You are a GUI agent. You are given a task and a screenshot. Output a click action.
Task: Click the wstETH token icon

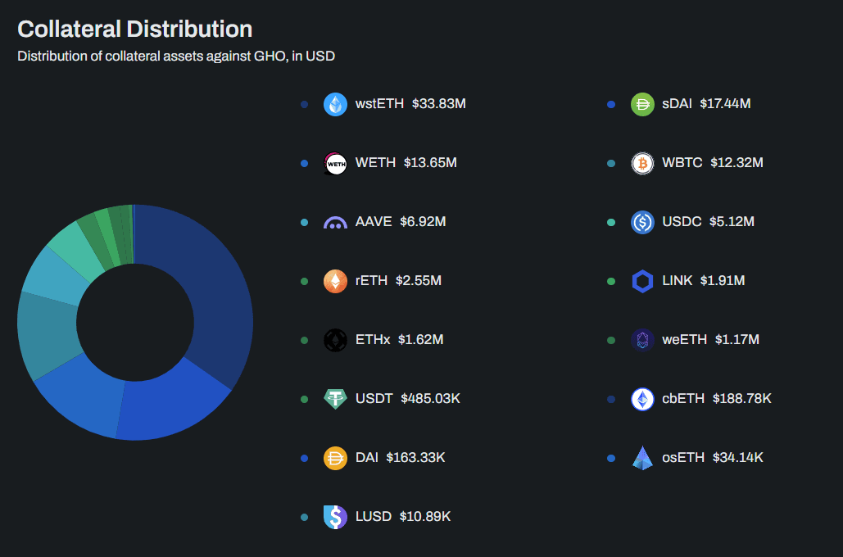335,104
